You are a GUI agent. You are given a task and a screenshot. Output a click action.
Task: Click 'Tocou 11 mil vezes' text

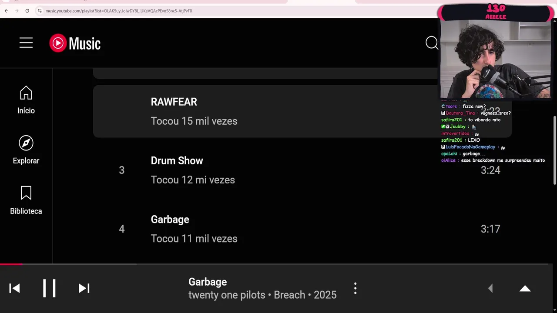click(x=194, y=239)
